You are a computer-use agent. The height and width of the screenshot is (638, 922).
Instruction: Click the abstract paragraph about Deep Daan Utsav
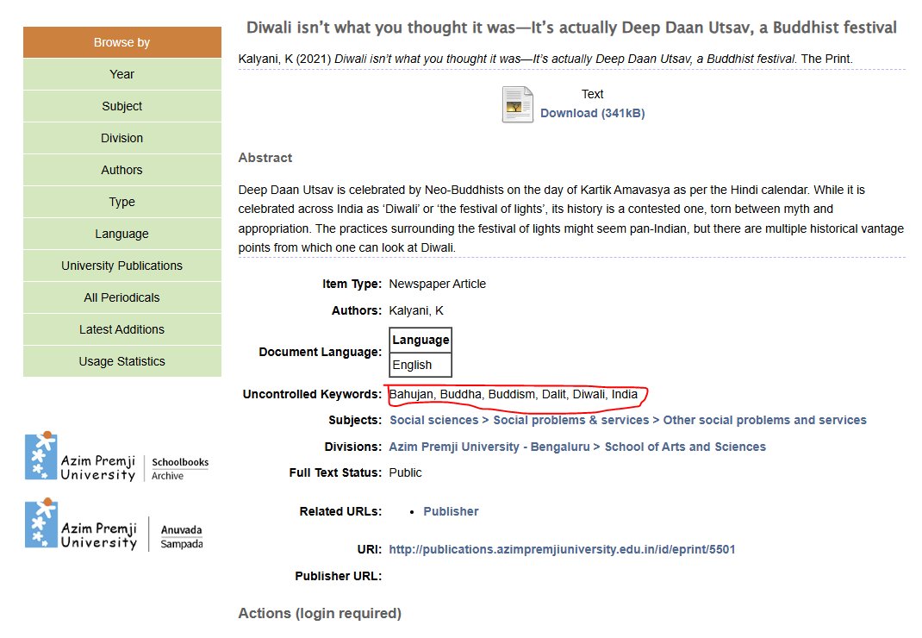571,219
